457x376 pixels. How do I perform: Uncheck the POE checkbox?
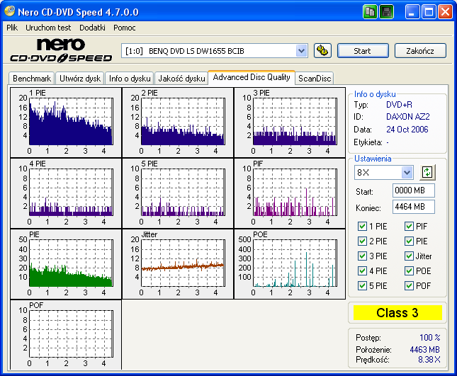pyautogui.click(x=409, y=271)
